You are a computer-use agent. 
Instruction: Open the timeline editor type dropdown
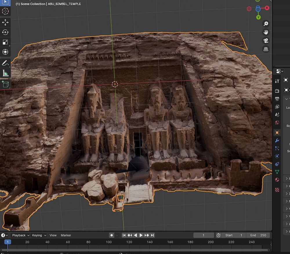point(5,235)
